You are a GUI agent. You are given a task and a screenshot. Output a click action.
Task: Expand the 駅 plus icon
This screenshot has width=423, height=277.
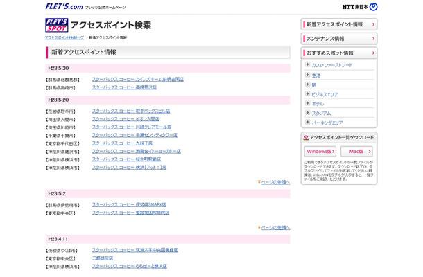(x=307, y=84)
